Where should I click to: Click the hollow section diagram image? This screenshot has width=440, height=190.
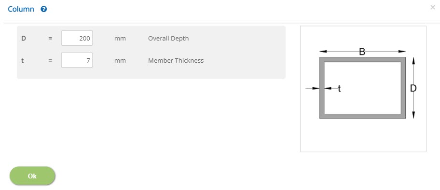pos(363,89)
